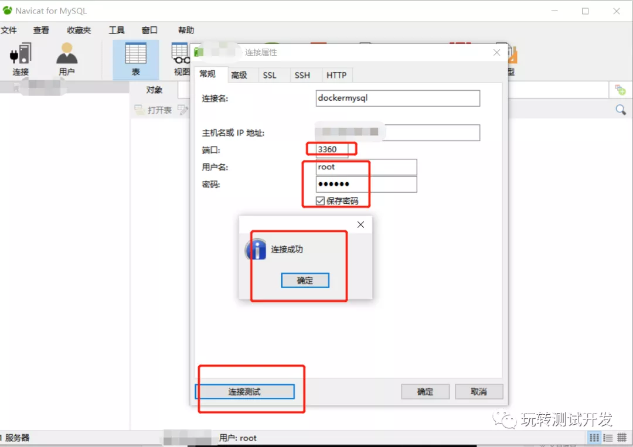Open the Help (帮助) menu
This screenshot has width=633, height=447.
(x=186, y=30)
